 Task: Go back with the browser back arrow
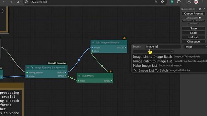tap(4, 2)
